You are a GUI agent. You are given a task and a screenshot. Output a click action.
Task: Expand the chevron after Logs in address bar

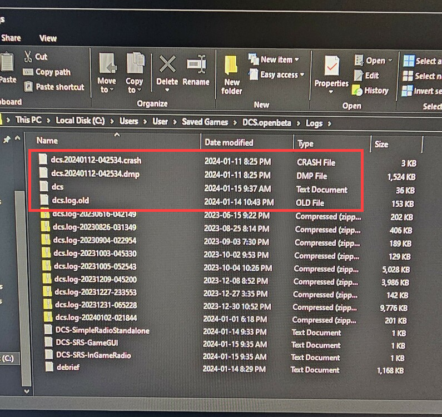click(330, 123)
